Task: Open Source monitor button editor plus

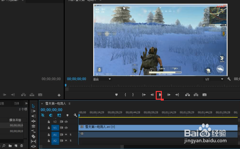Action: coord(59,95)
